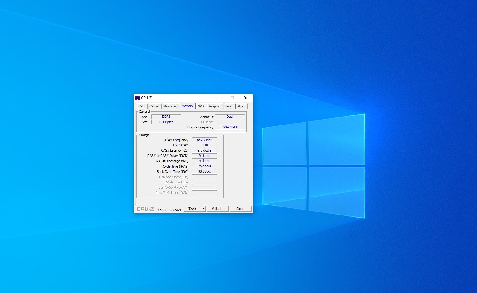Click the empty Row To Column field
The image size is (477, 293).
coord(204,193)
